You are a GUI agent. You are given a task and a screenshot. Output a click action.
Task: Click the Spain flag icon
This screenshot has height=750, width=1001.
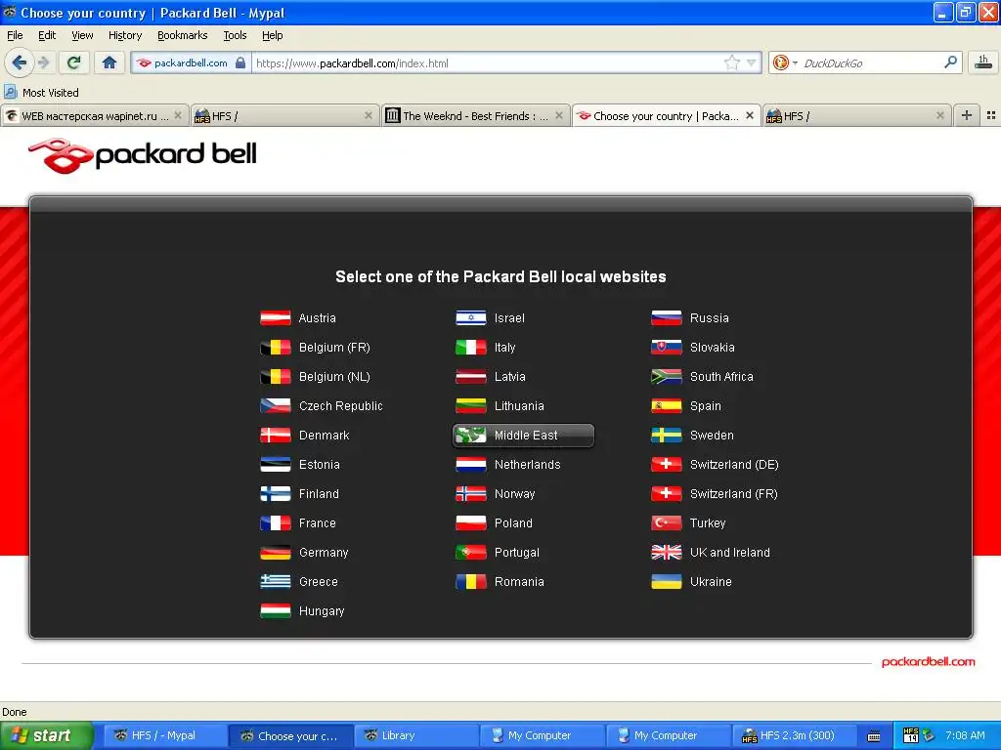pos(666,405)
